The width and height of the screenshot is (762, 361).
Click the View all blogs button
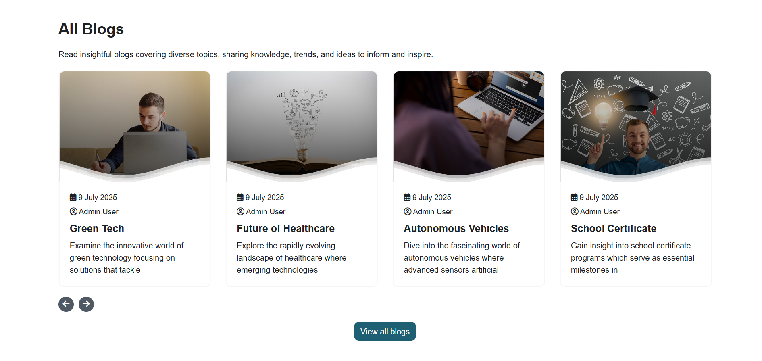click(x=385, y=332)
